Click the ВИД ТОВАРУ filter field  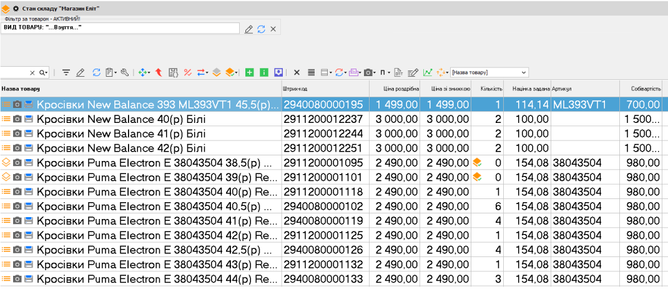tap(120, 28)
